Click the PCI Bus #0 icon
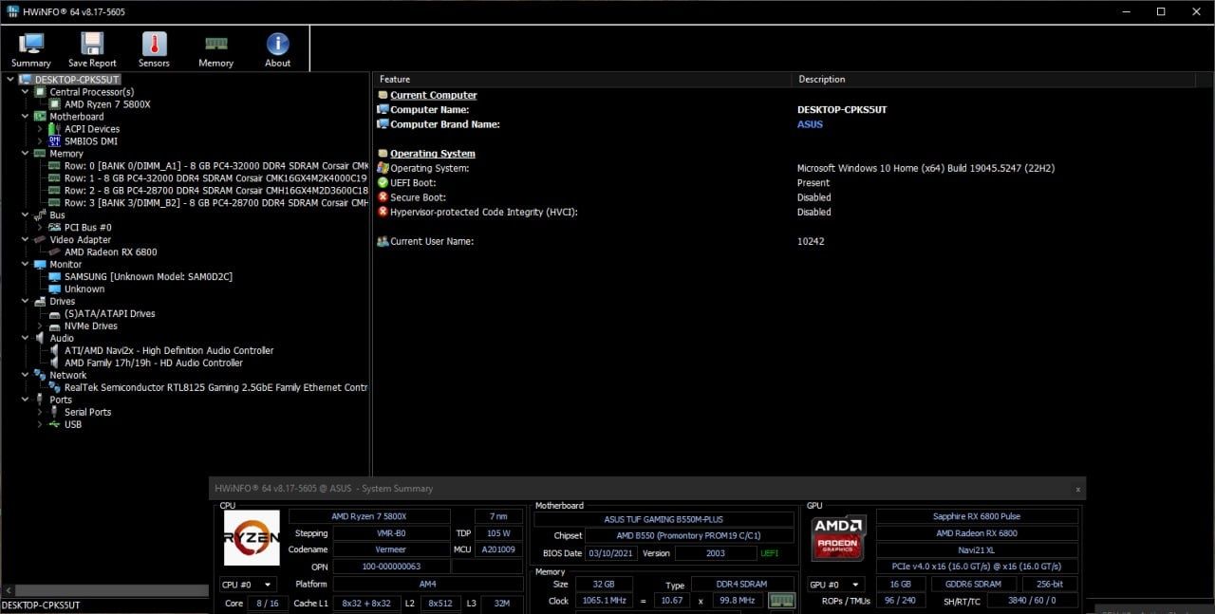This screenshot has height=614, width=1215. [55, 228]
